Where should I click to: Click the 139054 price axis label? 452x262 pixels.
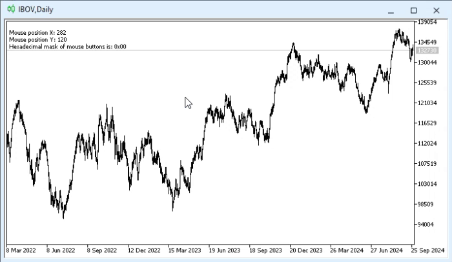point(427,22)
